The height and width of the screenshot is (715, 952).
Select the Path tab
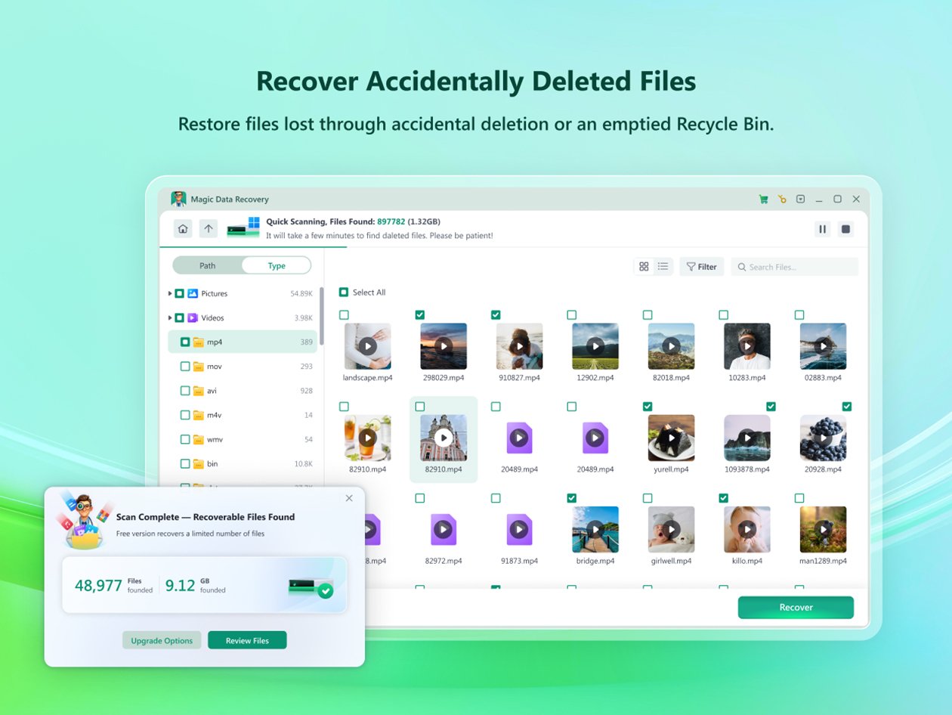pyautogui.click(x=208, y=265)
